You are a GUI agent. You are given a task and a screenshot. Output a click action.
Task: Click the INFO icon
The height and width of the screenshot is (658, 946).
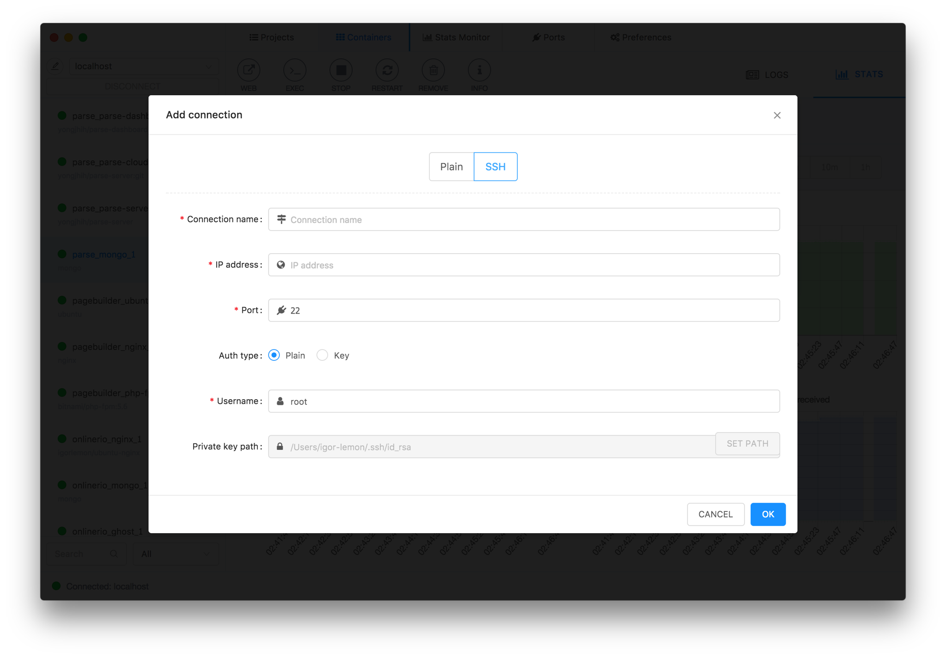479,70
